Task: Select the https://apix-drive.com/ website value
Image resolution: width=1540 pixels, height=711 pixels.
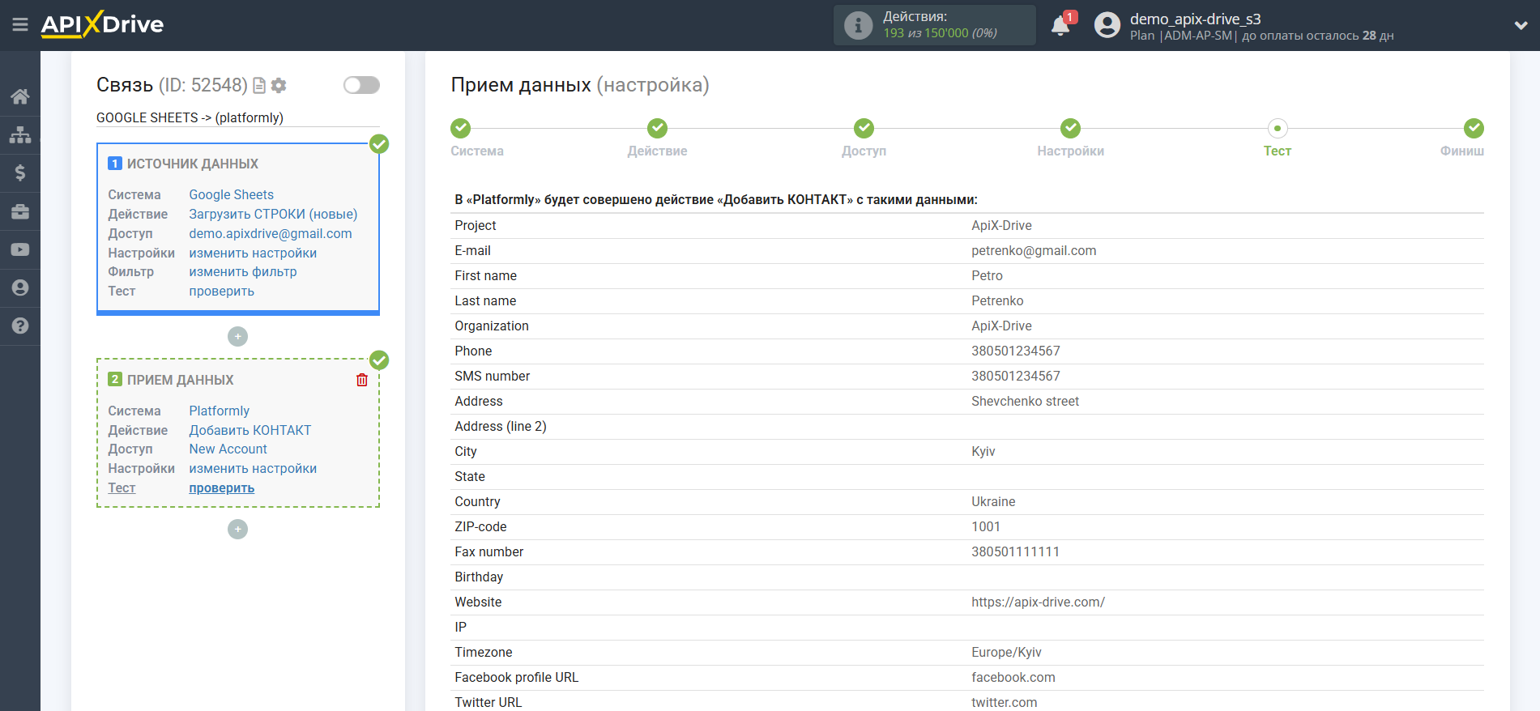Action: (1038, 602)
